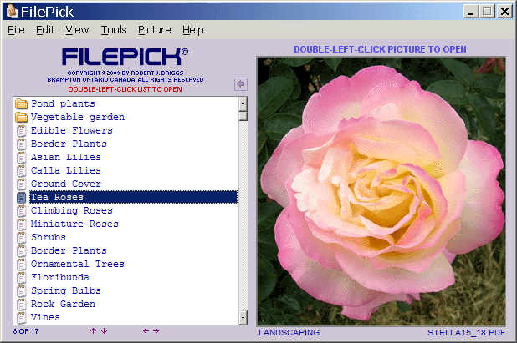Click the Asian Lilies document icon

pyautogui.click(x=22, y=157)
